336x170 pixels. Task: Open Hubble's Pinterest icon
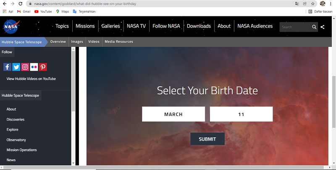[x=43, y=67]
